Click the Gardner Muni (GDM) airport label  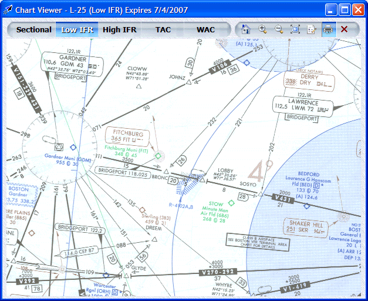click(69, 160)
